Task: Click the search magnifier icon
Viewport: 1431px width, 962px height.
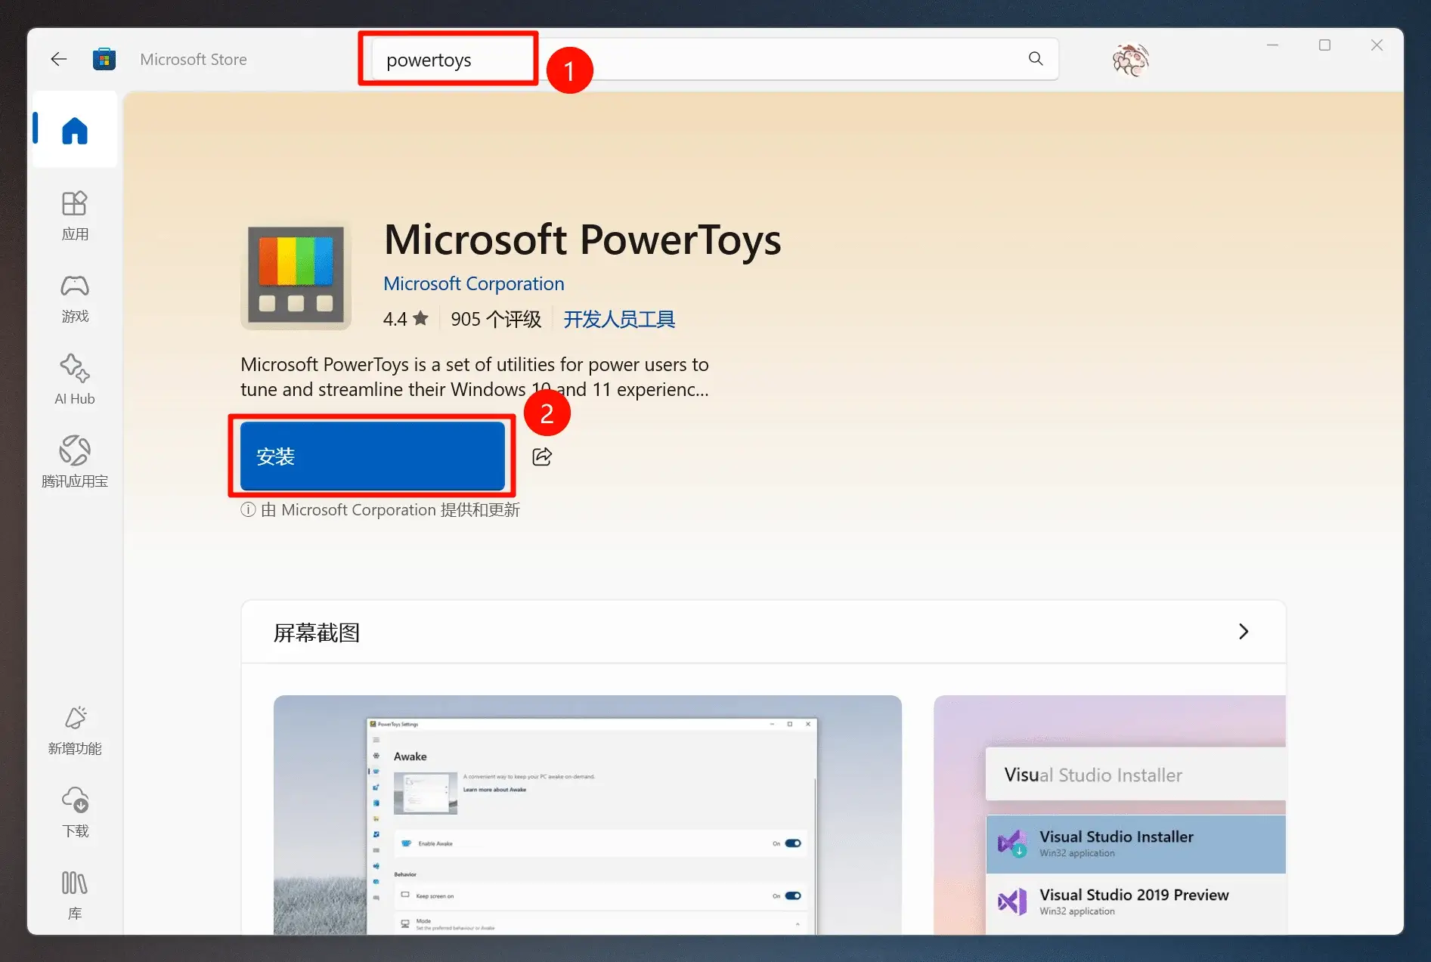Action: pos(1035,59)
